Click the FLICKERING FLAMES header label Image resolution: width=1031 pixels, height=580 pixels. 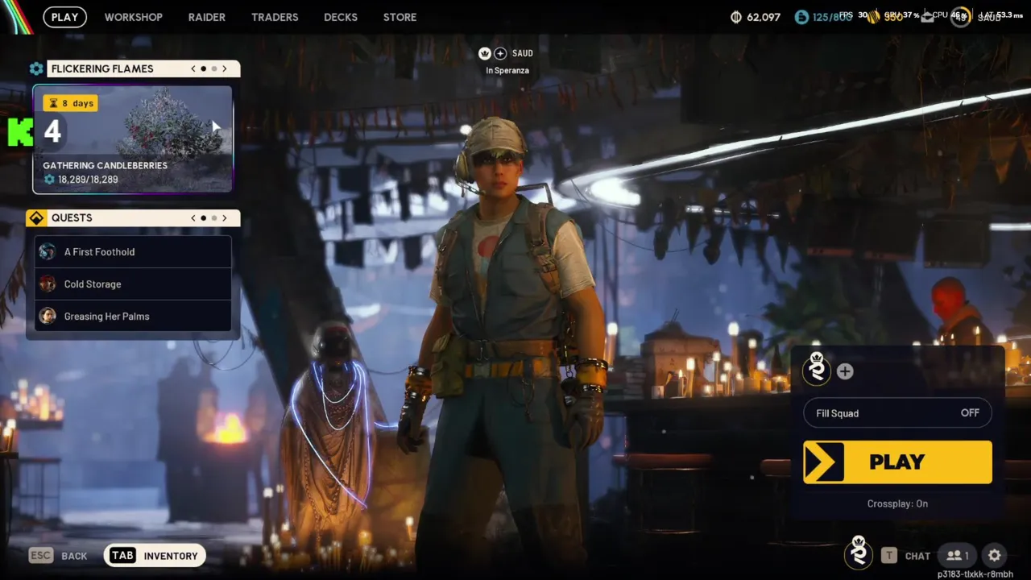102,69
